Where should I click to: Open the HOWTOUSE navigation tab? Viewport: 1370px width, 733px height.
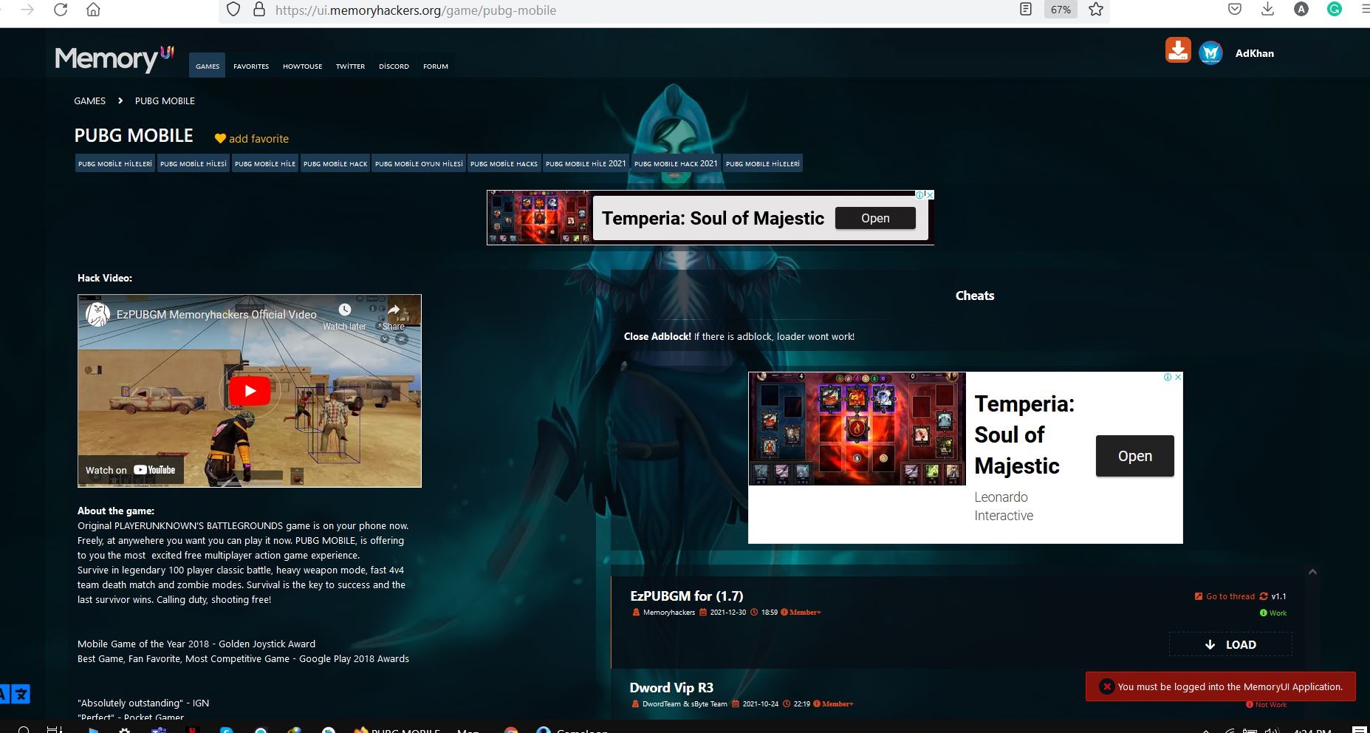(302, 67)
